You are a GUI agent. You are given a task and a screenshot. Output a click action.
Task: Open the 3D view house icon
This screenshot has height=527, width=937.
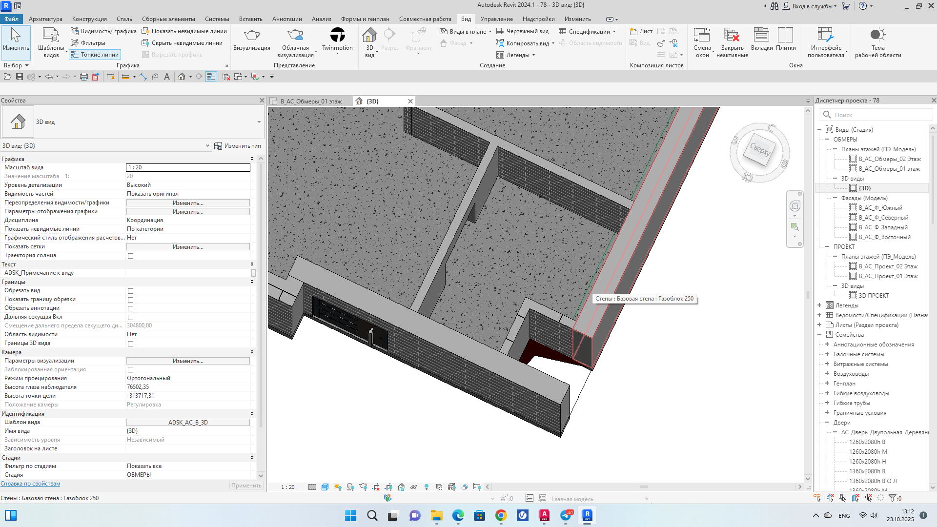(x=369, y=36)
